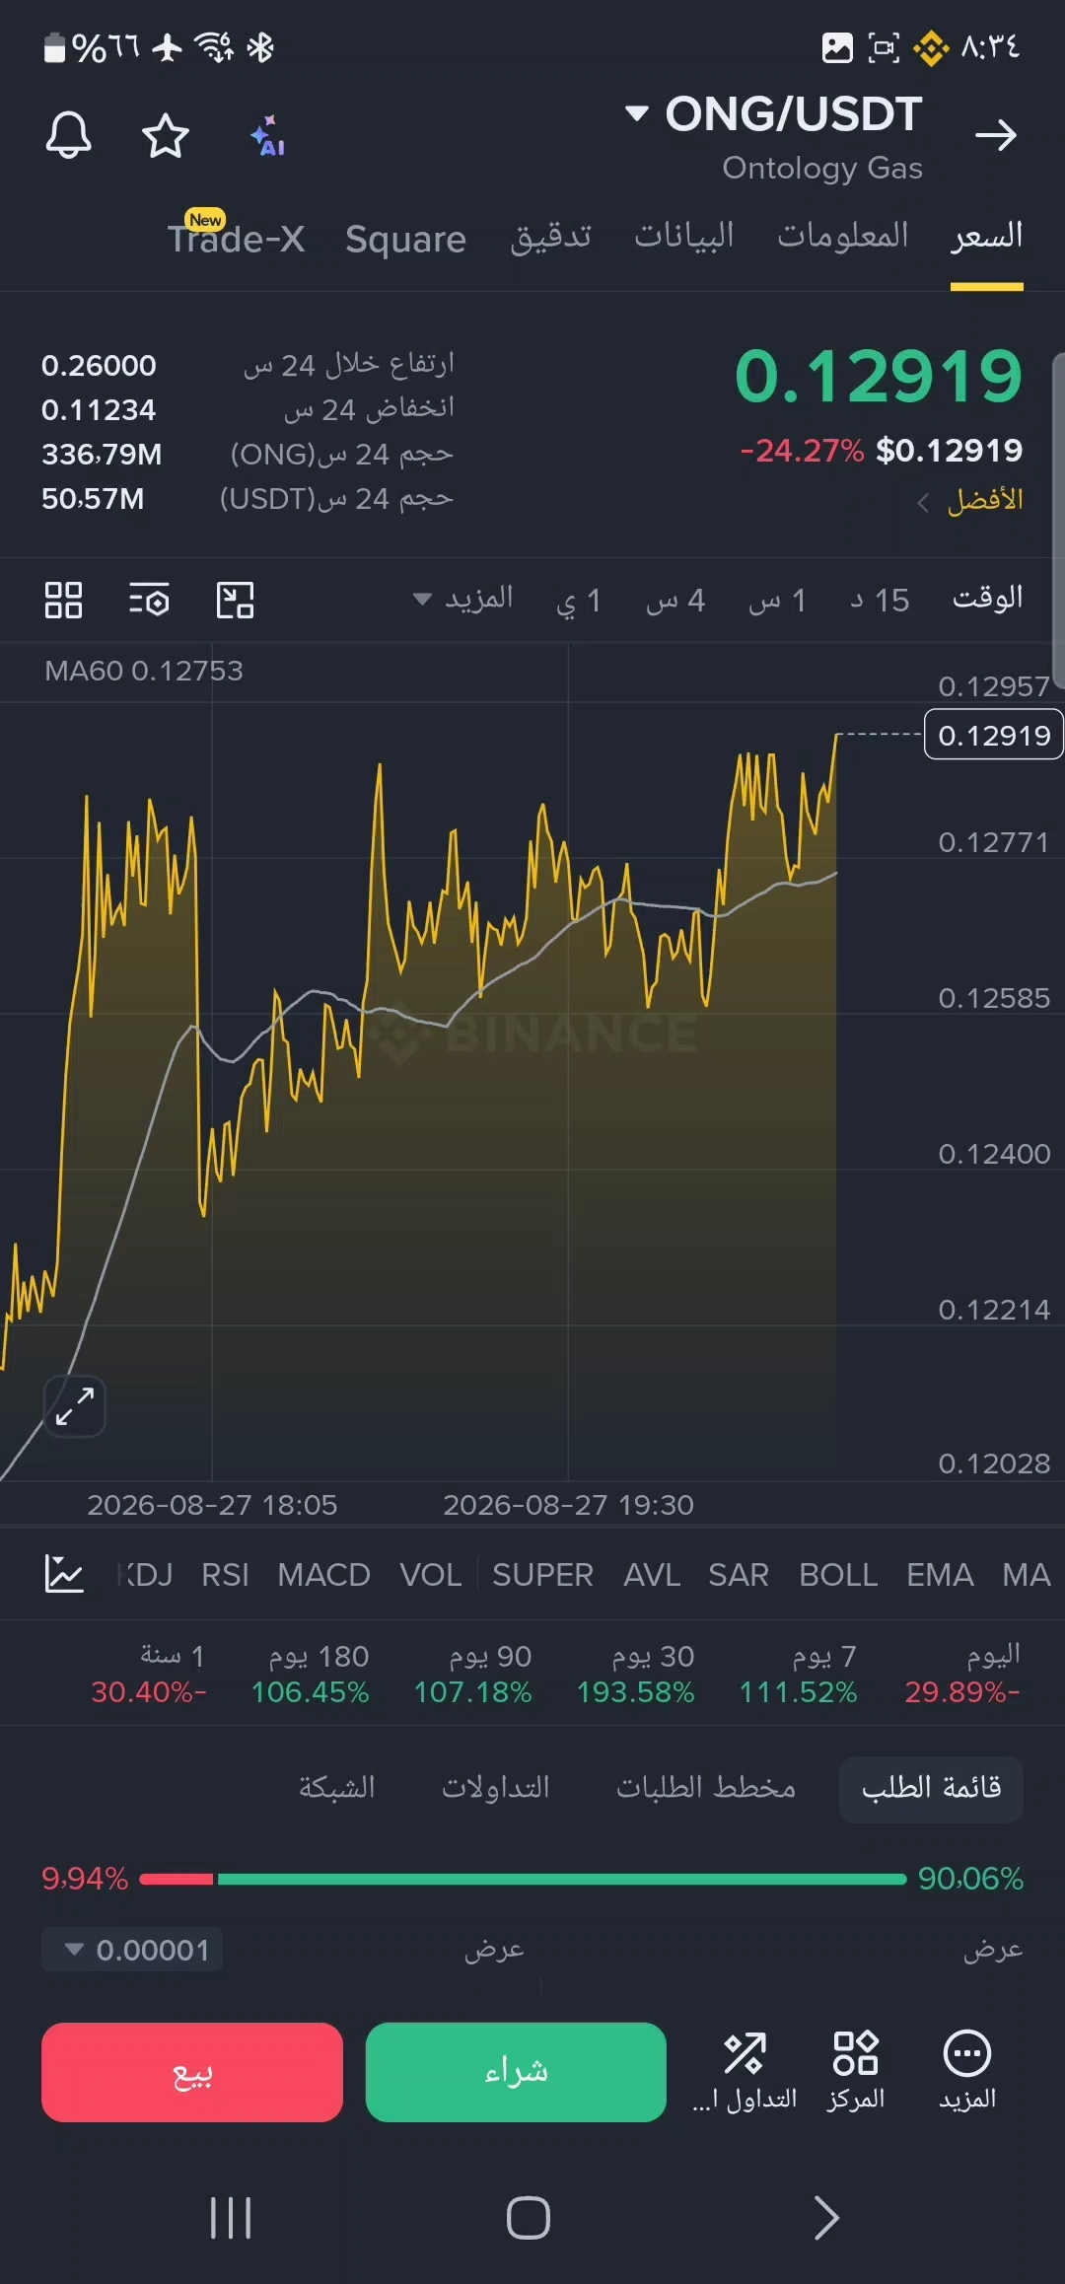This screenshot has width=1065, height=2284.
Task: Tap the current price label 0.12919 on axis
Action: pos(993,735)
